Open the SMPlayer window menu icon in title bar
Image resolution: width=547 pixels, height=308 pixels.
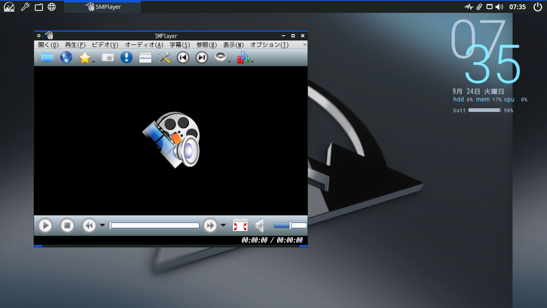point(49,36)
